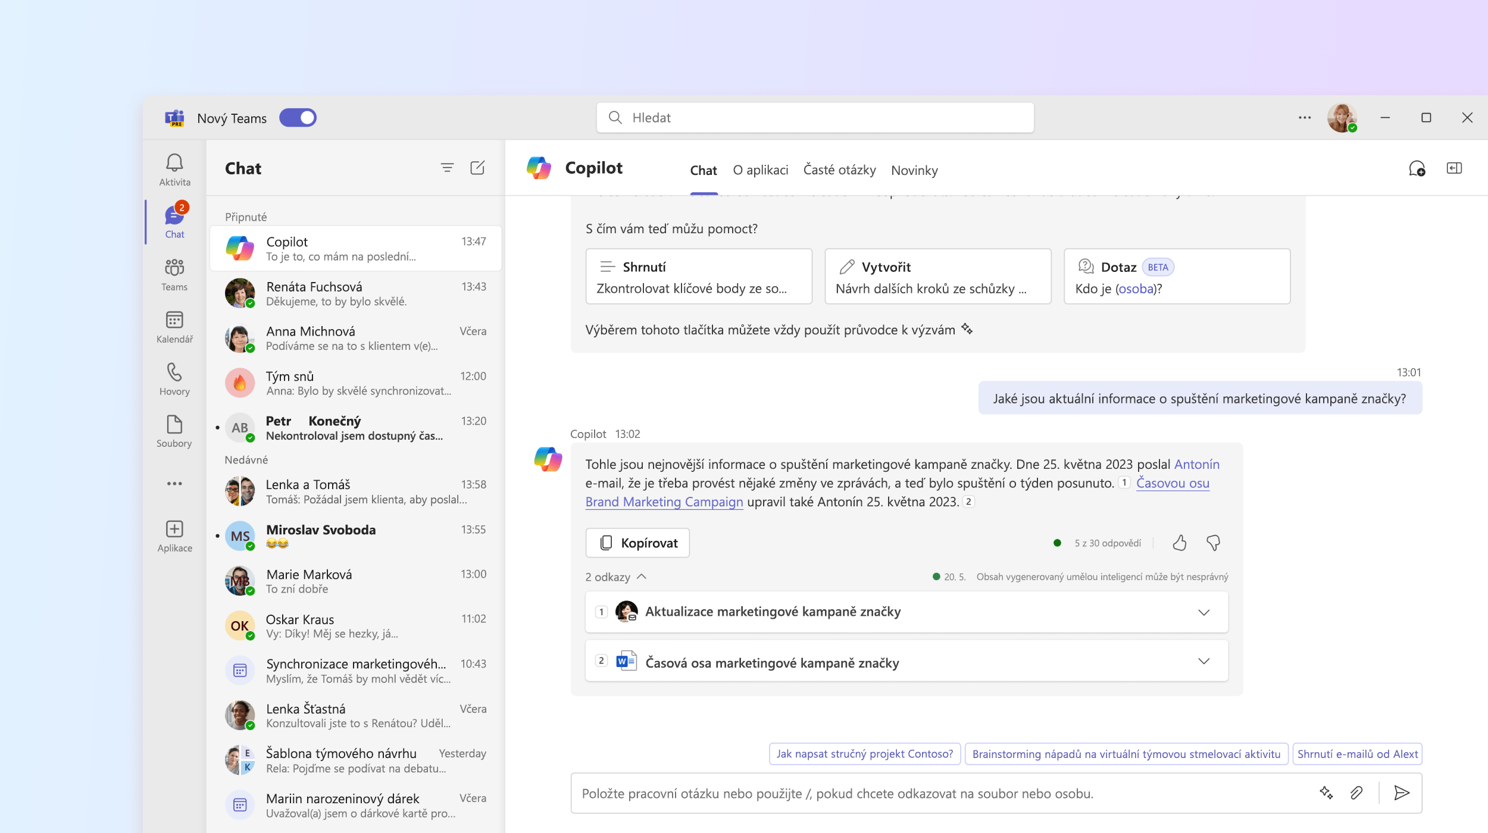Click the Teams logo in title bar
The width and height of the screenshot is (1488, 833).
click(174, 118)
